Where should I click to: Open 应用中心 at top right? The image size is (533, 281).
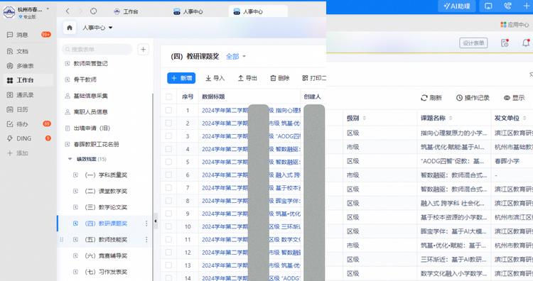pos(515,24)
